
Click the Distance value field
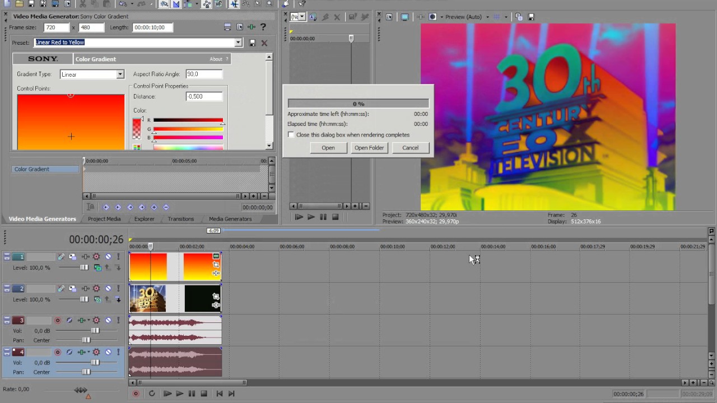click(x=204, y=96)
